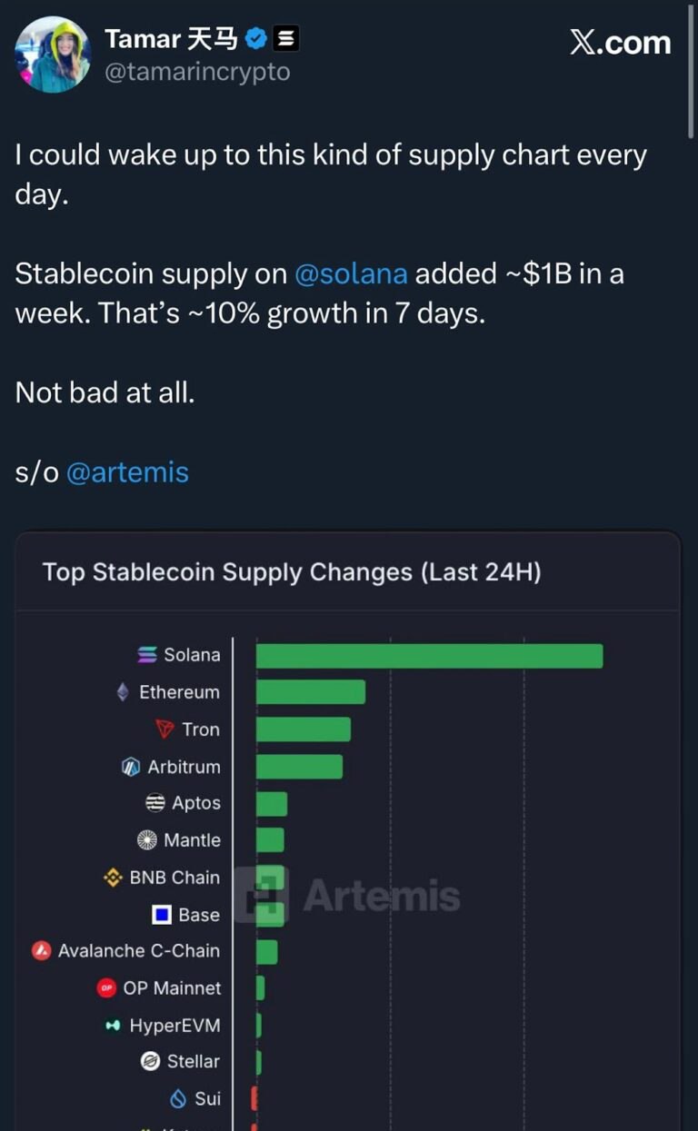
Task: Click the Avalanche C-Chain icon
Action: (41, 951)
